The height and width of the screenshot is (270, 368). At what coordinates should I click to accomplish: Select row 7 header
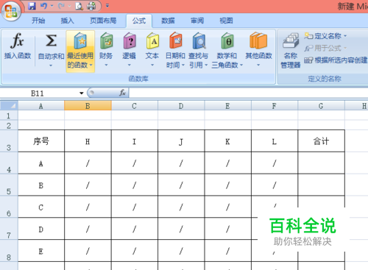9,229
